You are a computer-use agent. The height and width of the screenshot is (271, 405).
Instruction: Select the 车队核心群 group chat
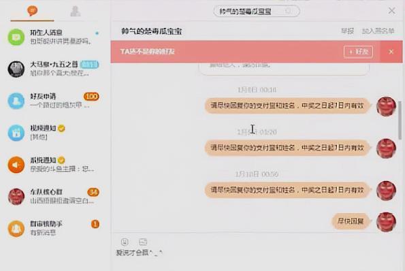(x=54, y=197)
